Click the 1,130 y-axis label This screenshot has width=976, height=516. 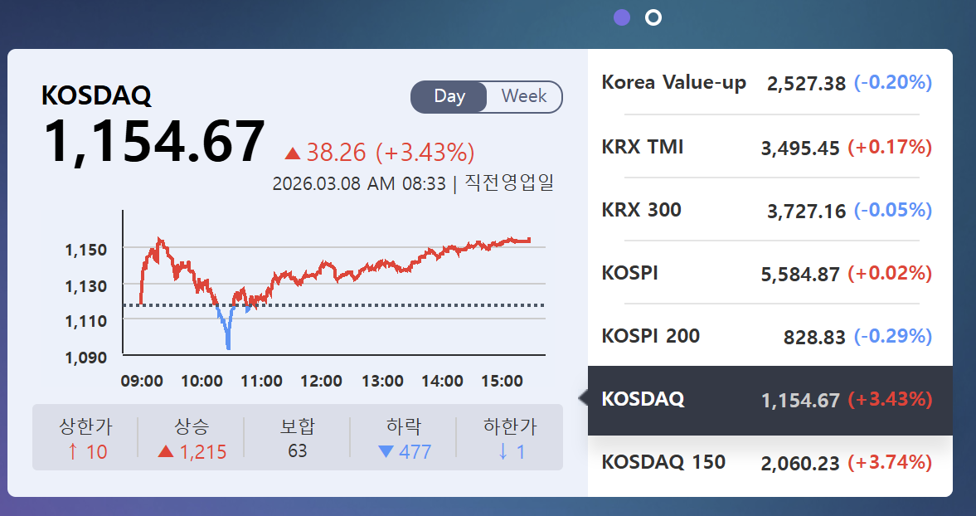point(86,286)
